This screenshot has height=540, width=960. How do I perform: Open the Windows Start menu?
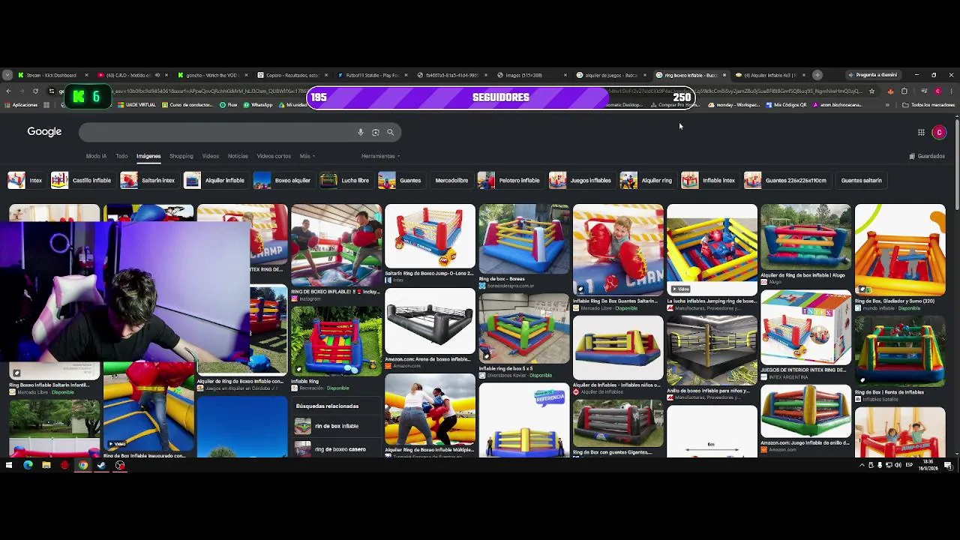pos(9,466)
